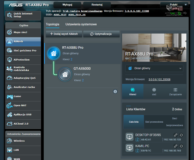
Task: Click the topology info icon
Action: [x=115, y=92]
